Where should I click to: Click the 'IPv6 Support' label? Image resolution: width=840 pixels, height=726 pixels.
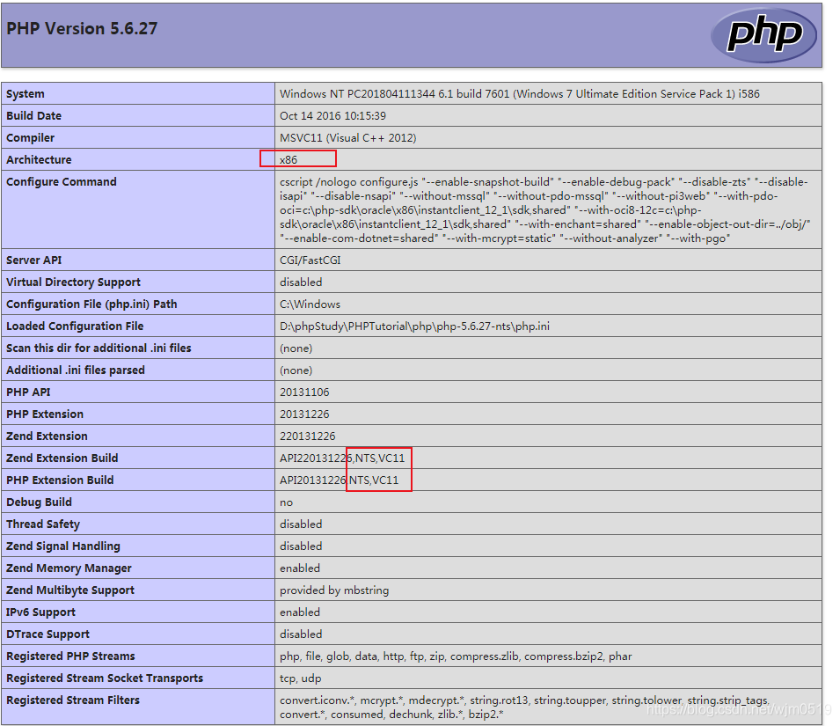40,612
